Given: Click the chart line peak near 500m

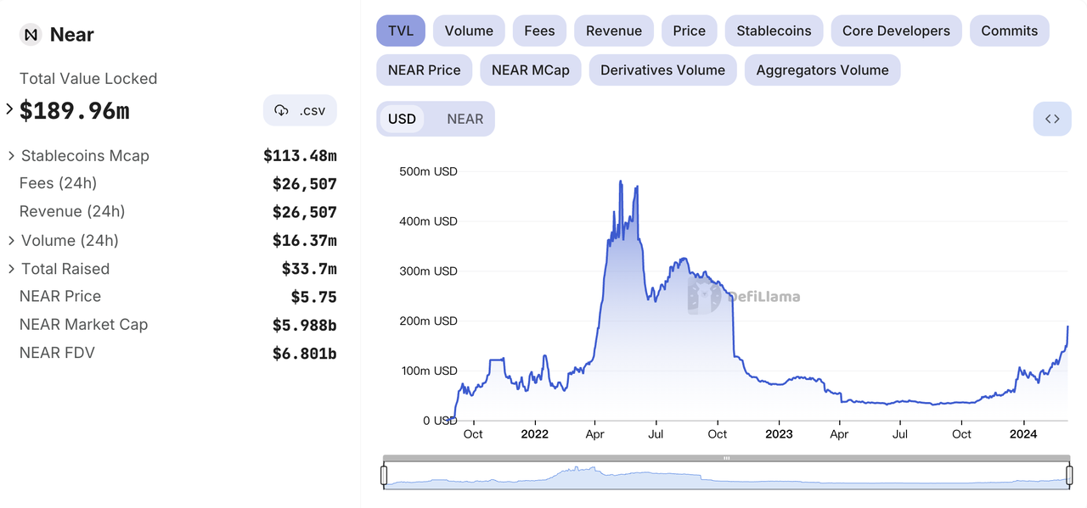Looking at the screenshot, I should point(621,181).
